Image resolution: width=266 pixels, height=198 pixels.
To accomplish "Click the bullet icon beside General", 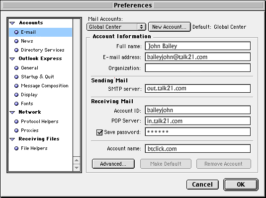I will (x=16, y=68).
